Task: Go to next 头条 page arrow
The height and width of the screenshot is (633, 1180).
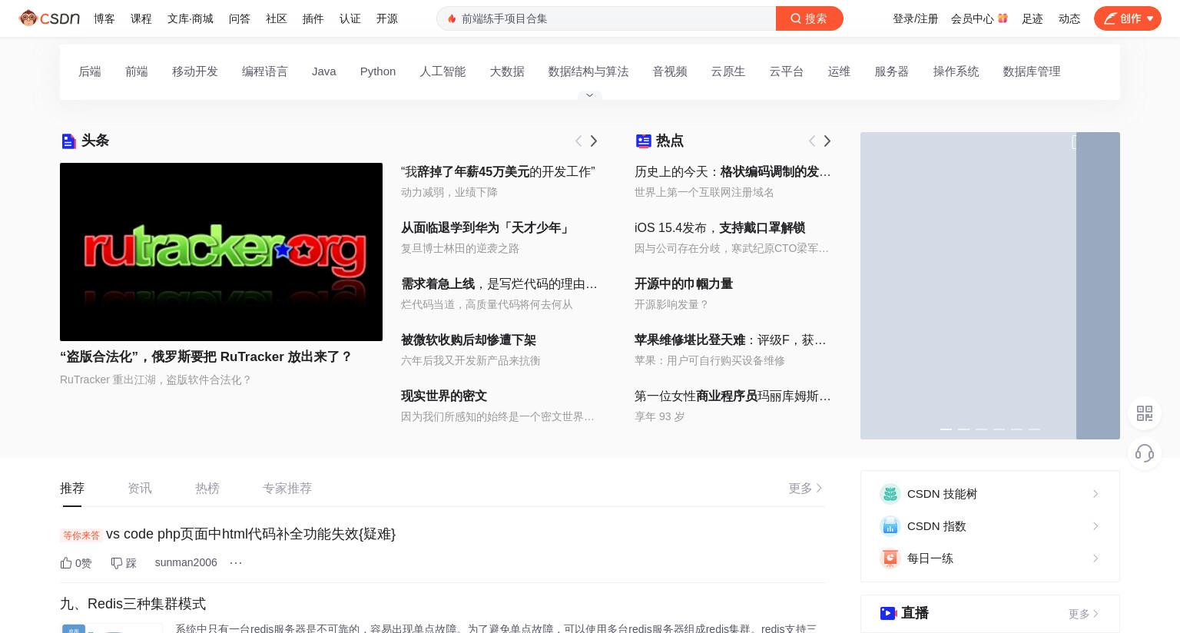Action: point(593,141)
